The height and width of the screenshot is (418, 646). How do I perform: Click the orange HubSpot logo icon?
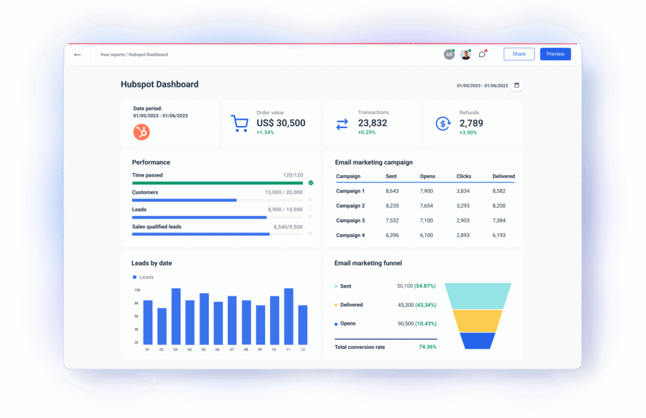click(x=141, y=132)
